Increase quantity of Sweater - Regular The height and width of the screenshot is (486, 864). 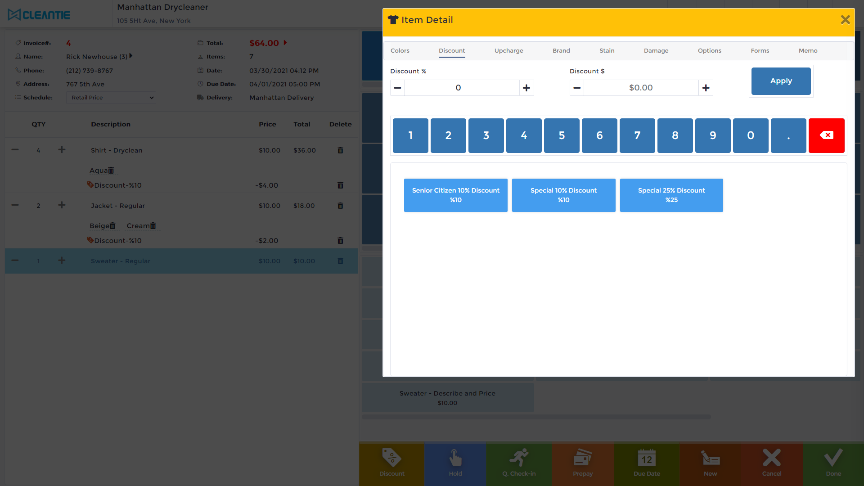tap(62, 261)
